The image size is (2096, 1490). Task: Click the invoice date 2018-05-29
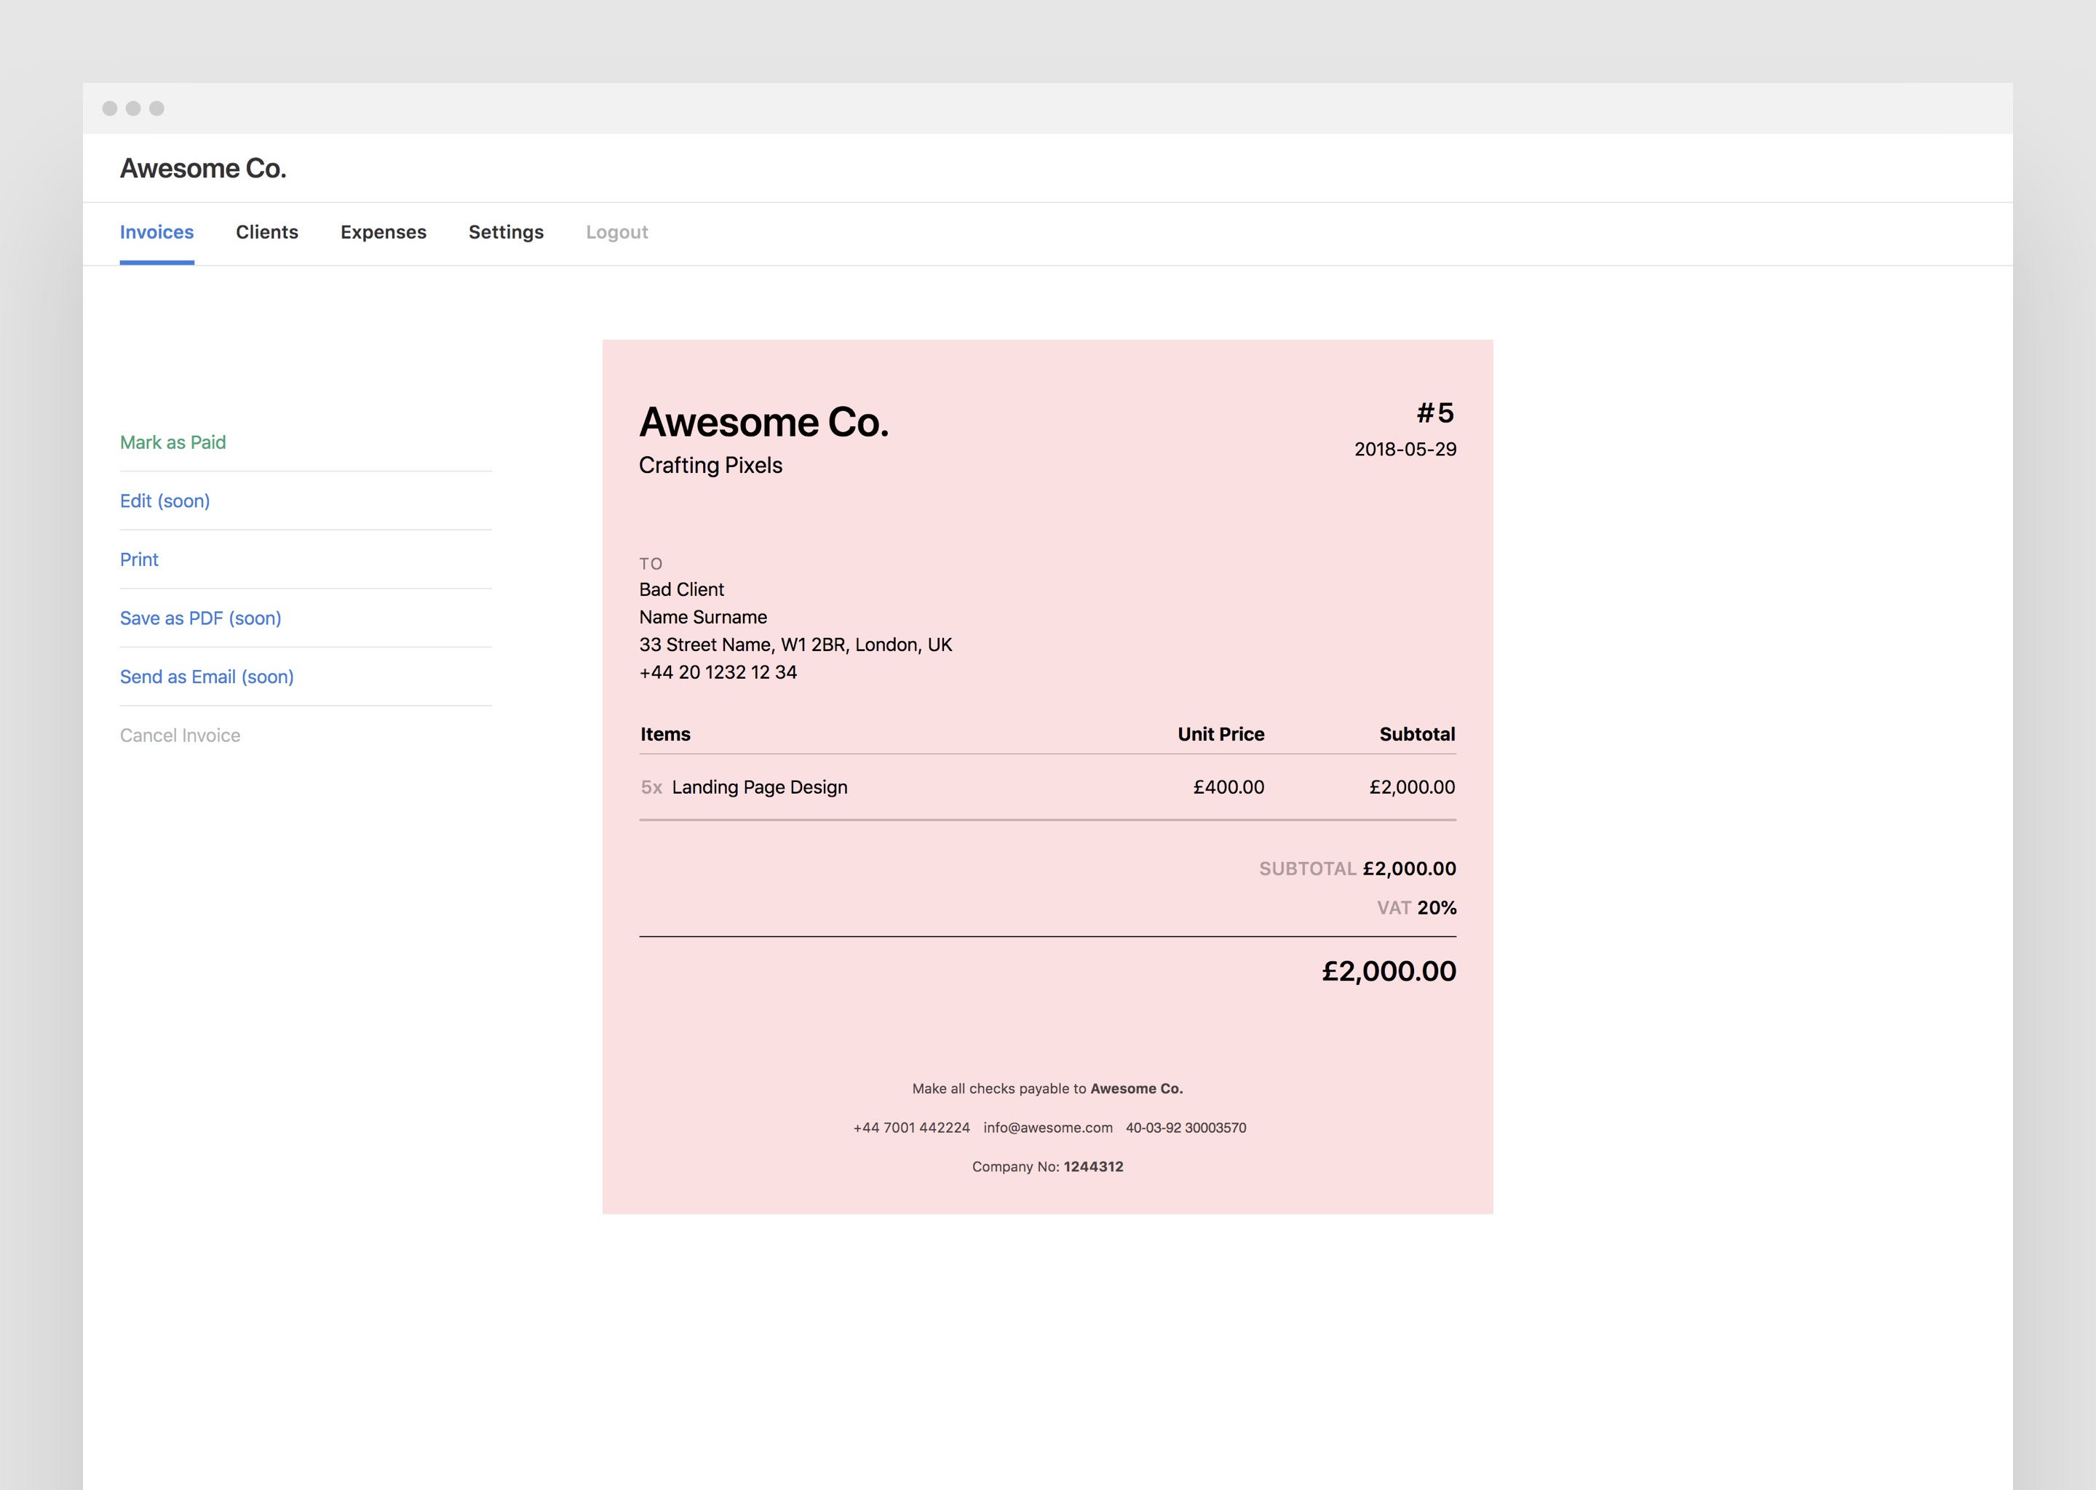(1406, 450)
